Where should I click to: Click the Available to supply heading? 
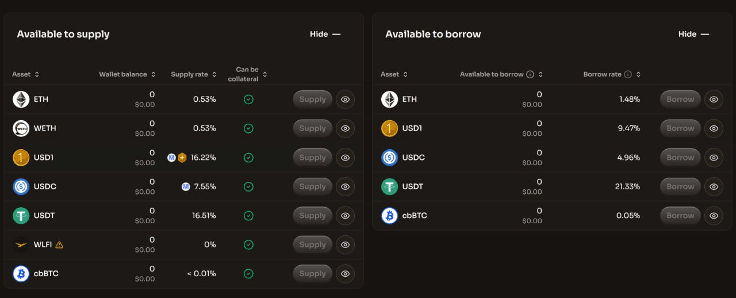(x=63, y=34)
